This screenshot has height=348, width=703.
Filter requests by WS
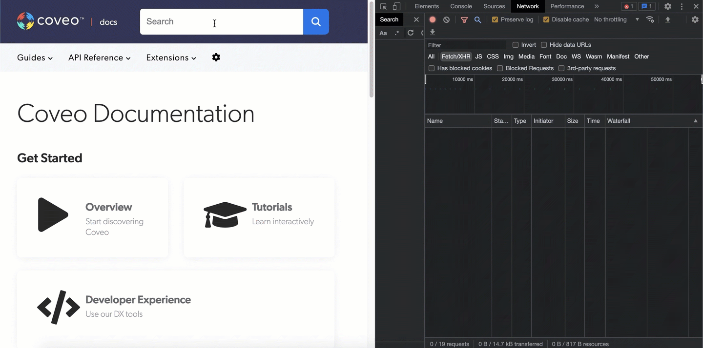pos(576,57)
